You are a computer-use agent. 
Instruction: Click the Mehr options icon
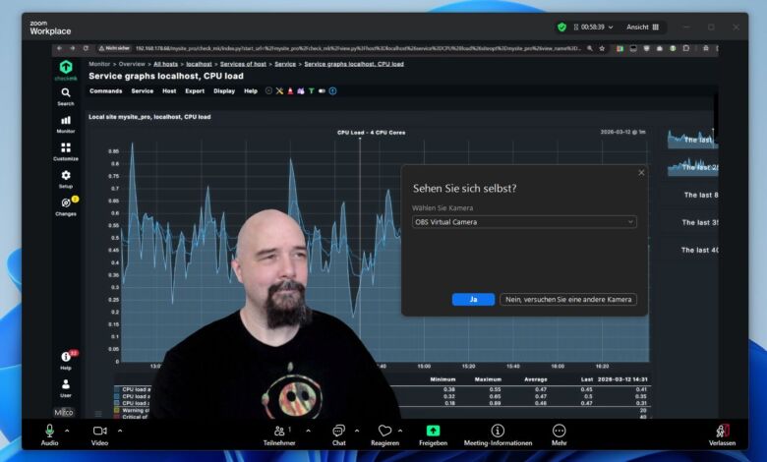(559, 431)
